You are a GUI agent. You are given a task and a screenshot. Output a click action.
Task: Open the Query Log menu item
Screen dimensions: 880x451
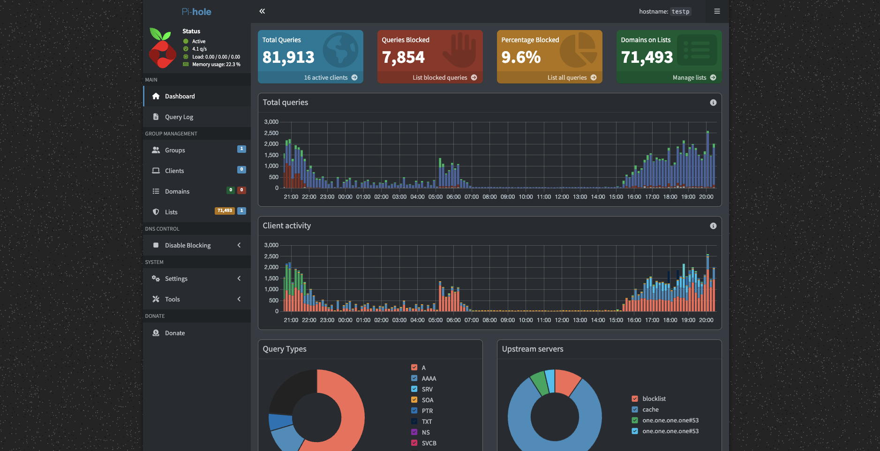[x=197, y=117]
